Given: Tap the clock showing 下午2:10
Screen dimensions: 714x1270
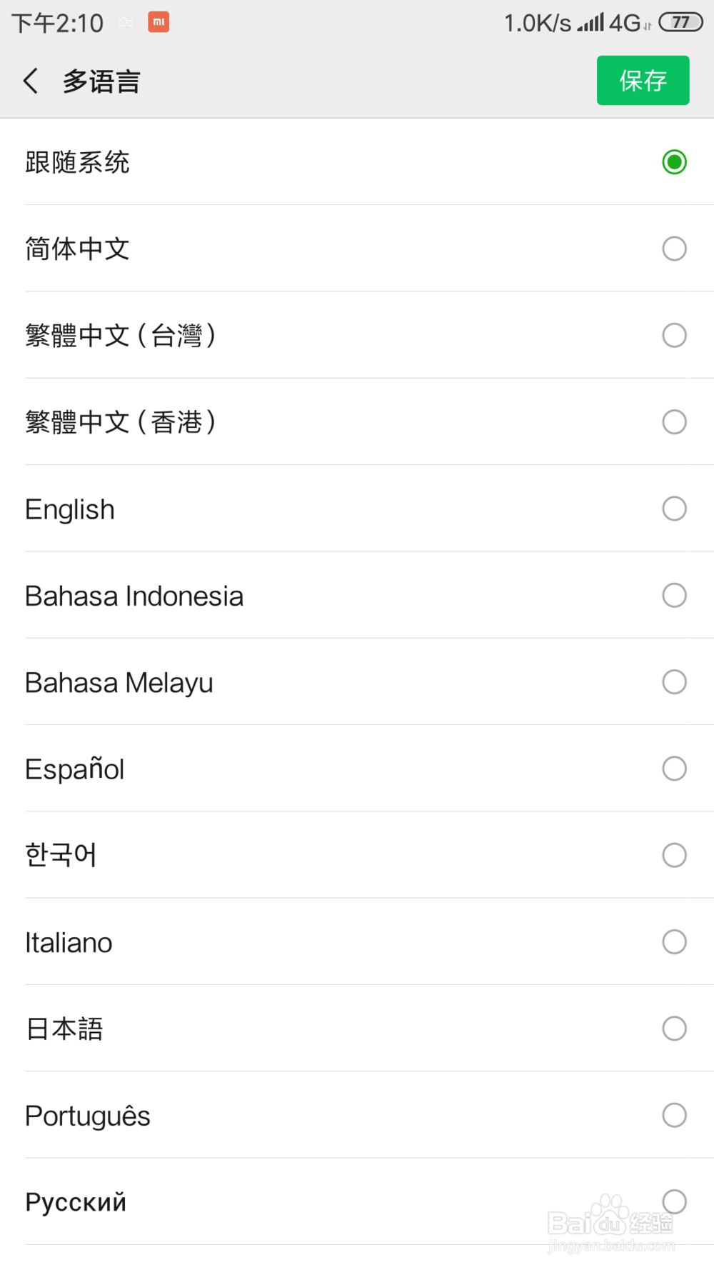Looking at the screenshot, I should click(58, 23).
